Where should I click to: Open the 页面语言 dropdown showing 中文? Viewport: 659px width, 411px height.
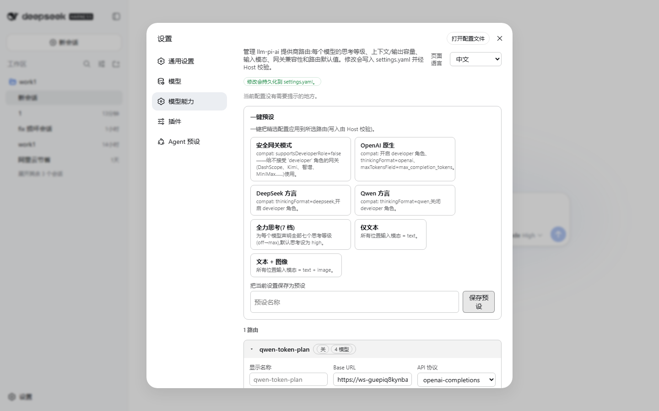pos(475,59)
